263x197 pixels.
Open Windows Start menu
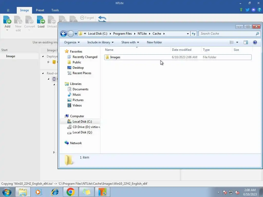(x=7, y=192)
